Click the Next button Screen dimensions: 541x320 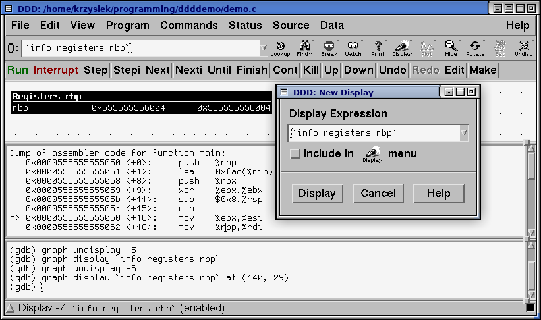pos(157,70)
